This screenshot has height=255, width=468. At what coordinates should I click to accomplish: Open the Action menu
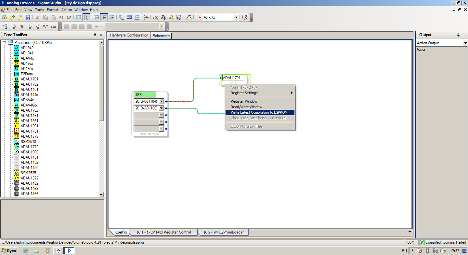[67, 10]
